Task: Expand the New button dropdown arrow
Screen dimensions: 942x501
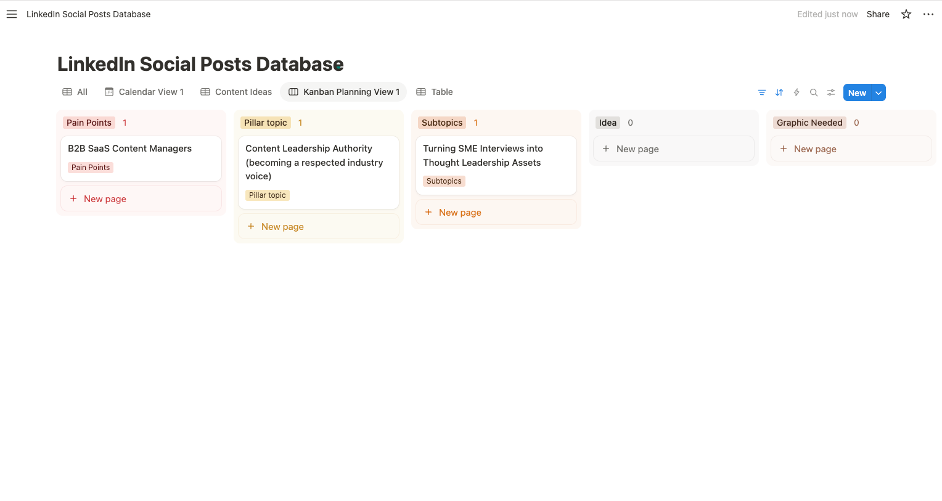Action: (879, 92)
